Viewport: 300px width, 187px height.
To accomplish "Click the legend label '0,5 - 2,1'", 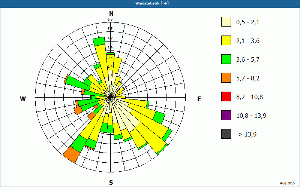I will pos(248,22).
